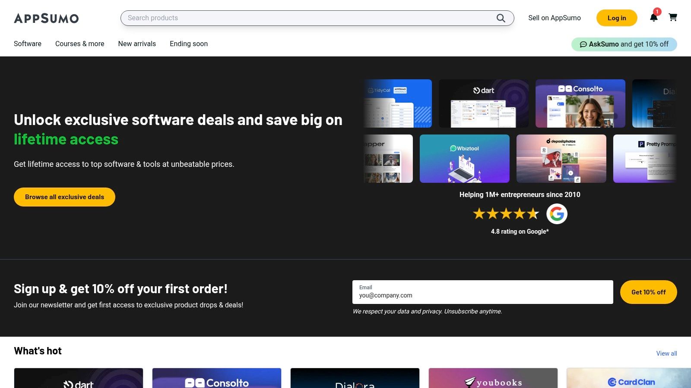Select the Consolto thumbnail in hero collage
691x388 pixels.
580,103
